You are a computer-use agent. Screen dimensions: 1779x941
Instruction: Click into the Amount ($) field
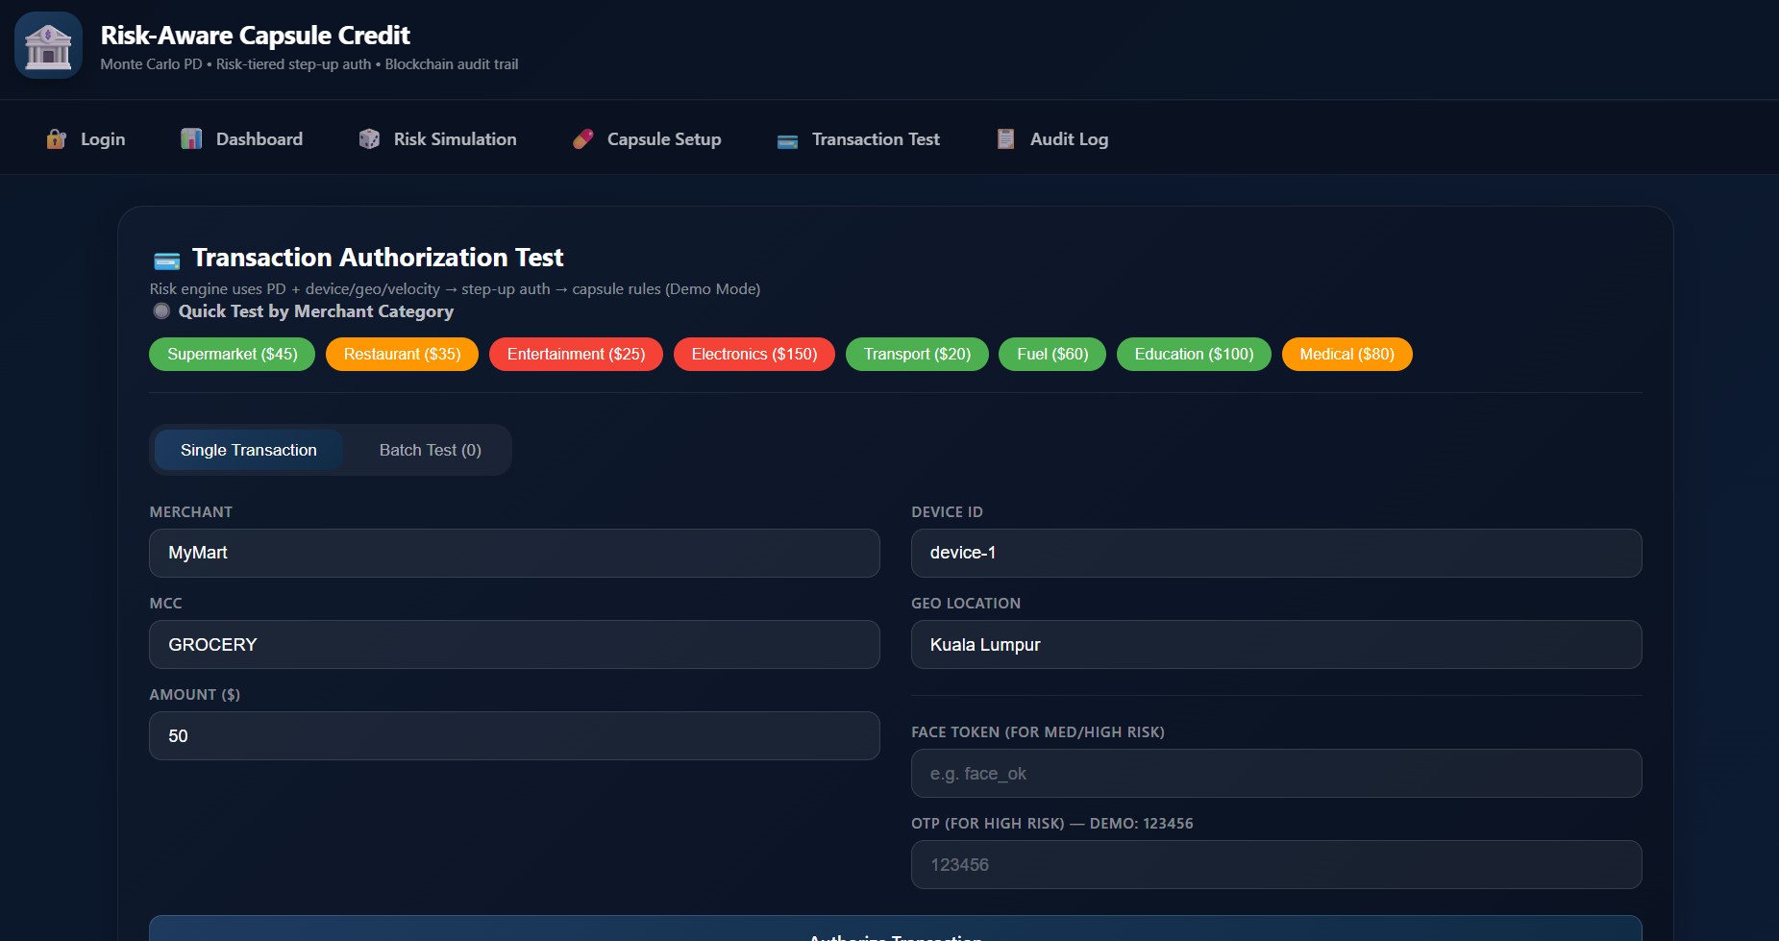(x=514, y=735)
